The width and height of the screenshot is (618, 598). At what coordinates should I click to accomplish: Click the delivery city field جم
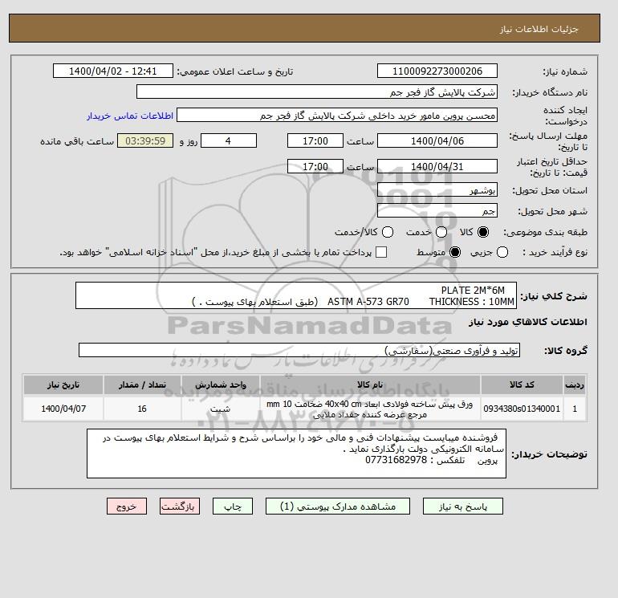click(x=437, y=210)
